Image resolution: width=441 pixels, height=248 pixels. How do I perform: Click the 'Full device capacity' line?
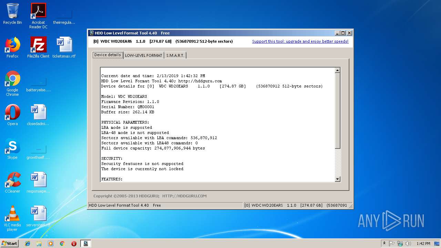coord(153,148)
